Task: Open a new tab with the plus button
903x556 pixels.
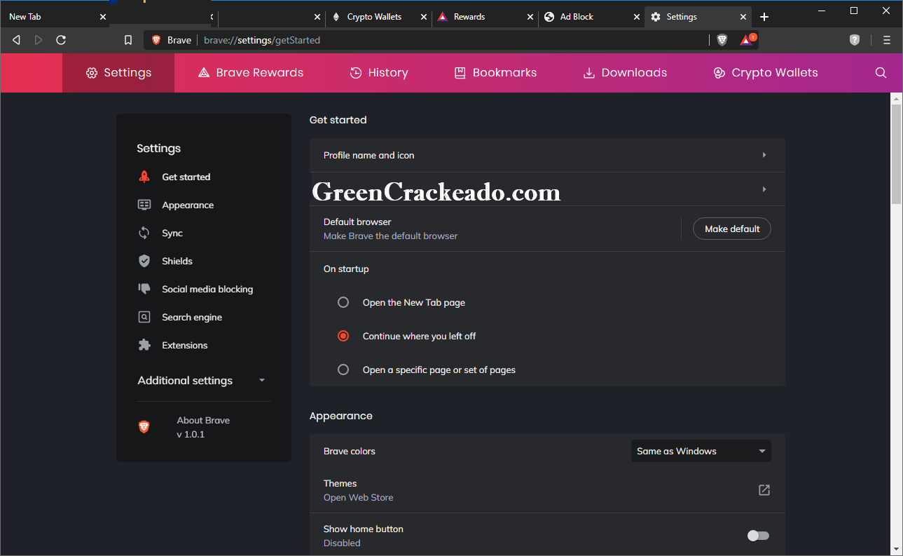Action: click(764, 17)
